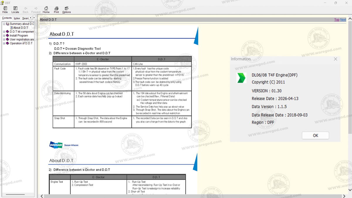Expand the D.D.T kit components node
352x198 pixels.
click(4, 32)
